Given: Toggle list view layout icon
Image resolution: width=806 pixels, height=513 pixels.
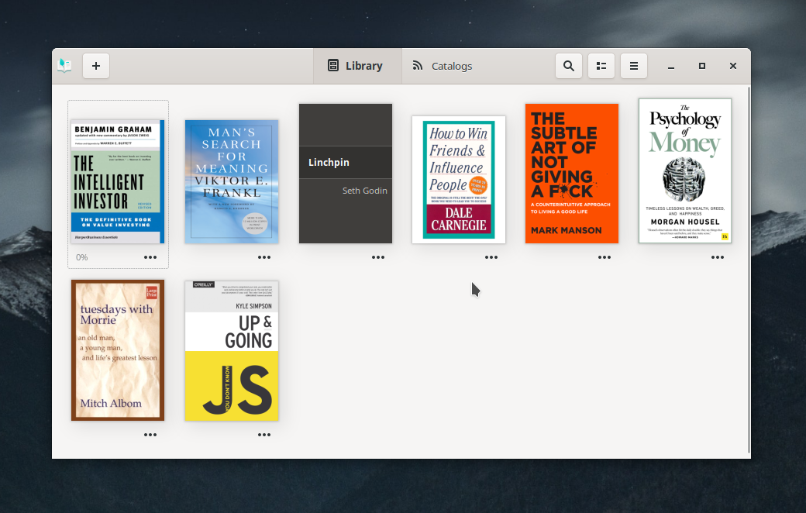Looking at the screenshot, I should coord(601,66).
